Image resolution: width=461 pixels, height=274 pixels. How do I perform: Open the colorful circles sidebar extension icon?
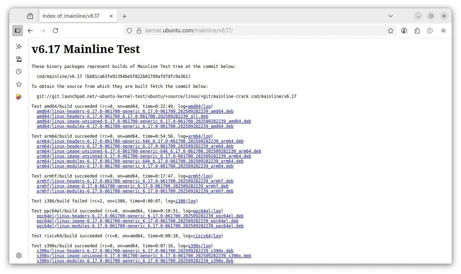click(x=19, y=97)
